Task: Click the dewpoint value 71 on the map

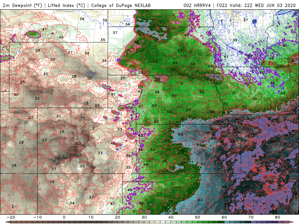Action: pyautogui.click(x=274, y=190)
